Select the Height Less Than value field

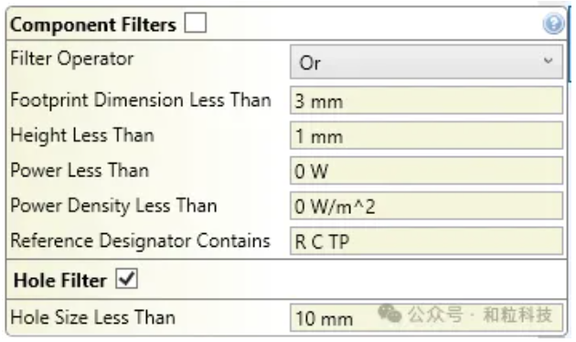[x=426, y=135]
